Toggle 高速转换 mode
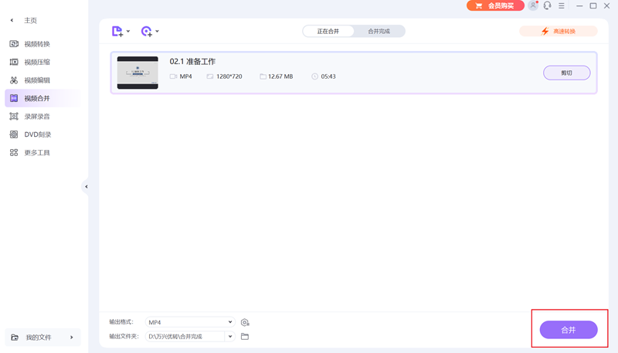618x353 pixels. pos(559,31)
